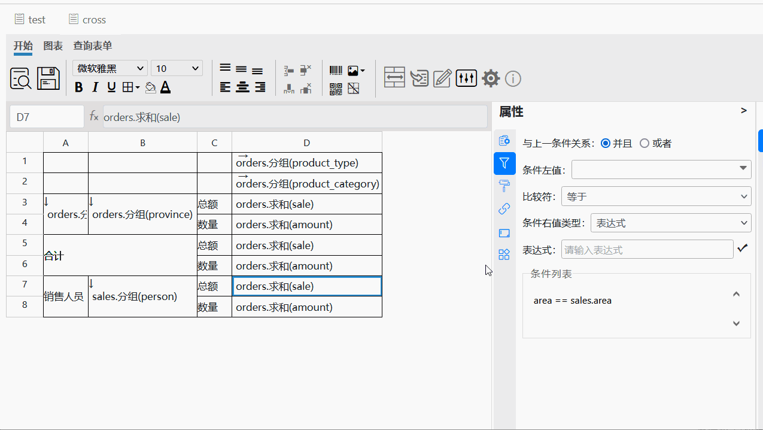Screen dimensions: 763x430
Task: Select cell sales.分组(person)
Action: pos(142,296)
